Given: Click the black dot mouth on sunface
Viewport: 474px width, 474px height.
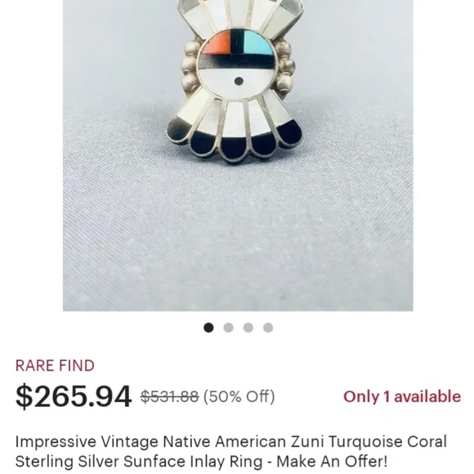Looking at the screenshot, I should (239, 81).
